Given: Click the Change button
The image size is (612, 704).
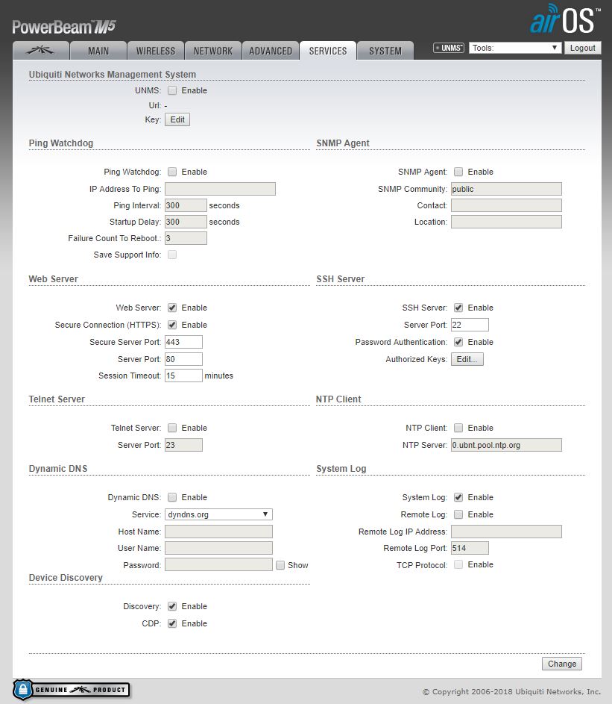Looking at the screenshot, I should click(x=561, y=664).
